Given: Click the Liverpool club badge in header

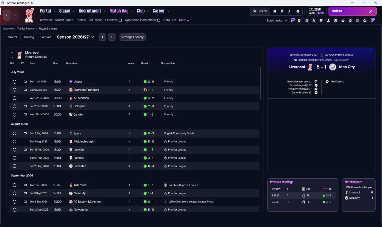Looking at the screenshot, I should coord(29,15).
